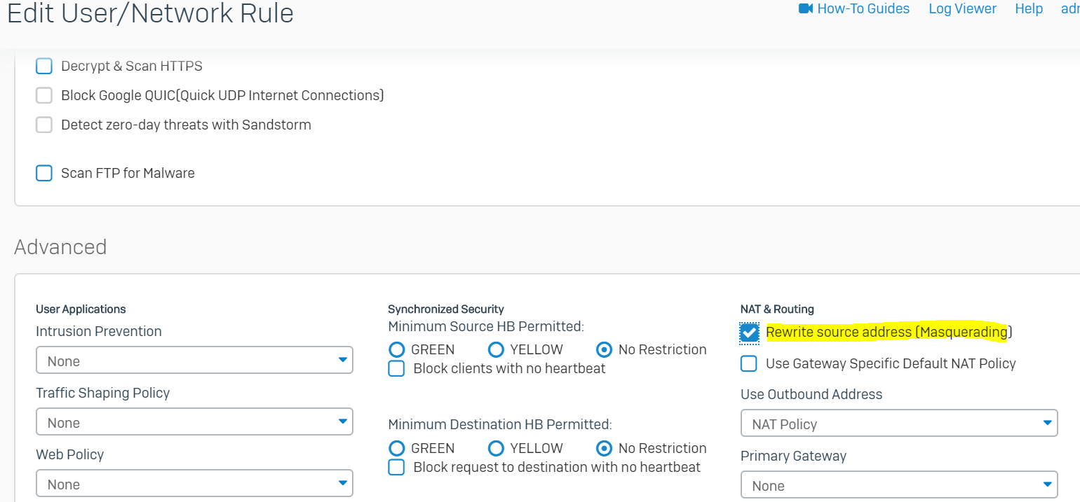1080x502 pixels.
Task: Check Block clients with no heartbeat
Action: click(397, 368)
